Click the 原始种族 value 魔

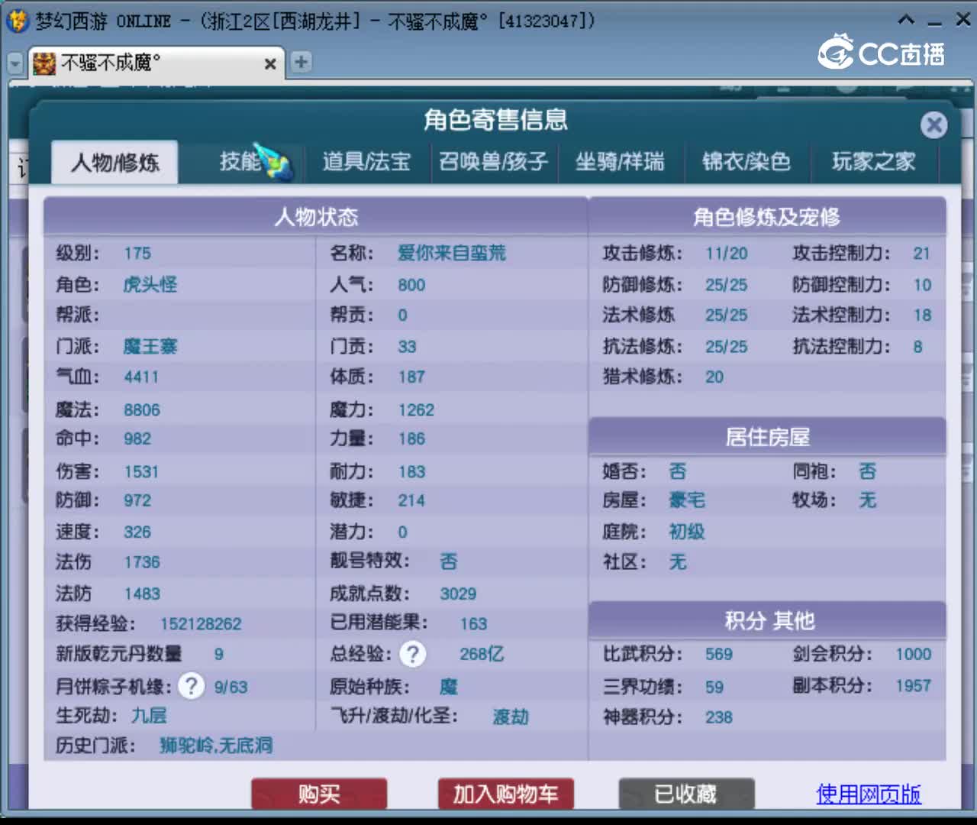tap(449, 686)
